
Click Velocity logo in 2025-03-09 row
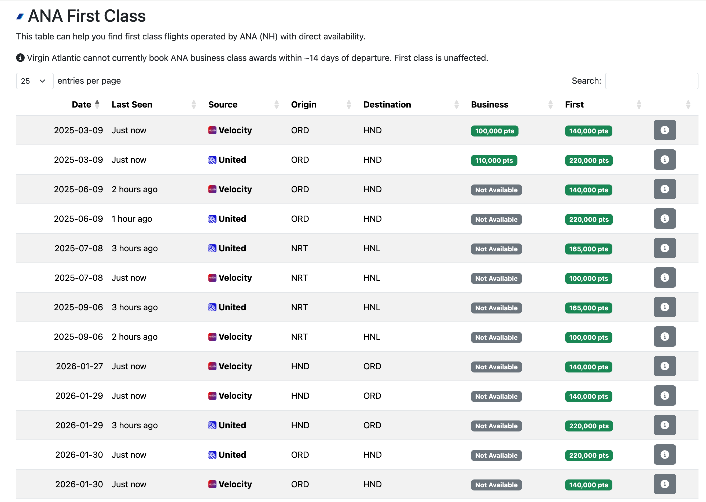pyautogui.click(x=212, y=130)
